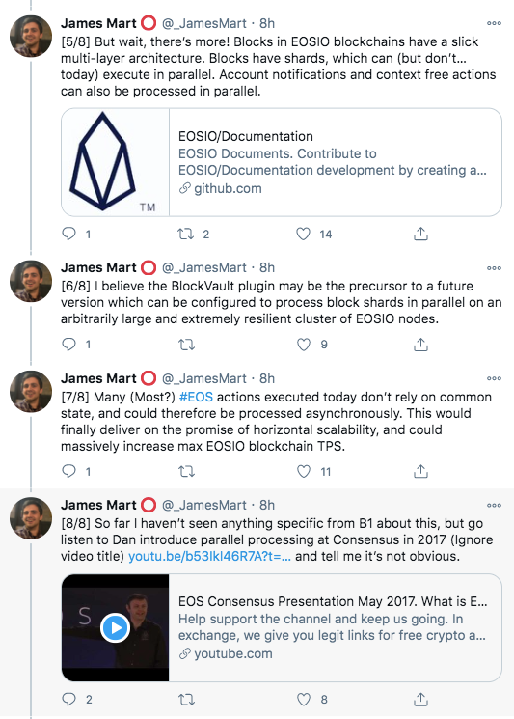Share the [5/8] tweet

coord(420,234)
